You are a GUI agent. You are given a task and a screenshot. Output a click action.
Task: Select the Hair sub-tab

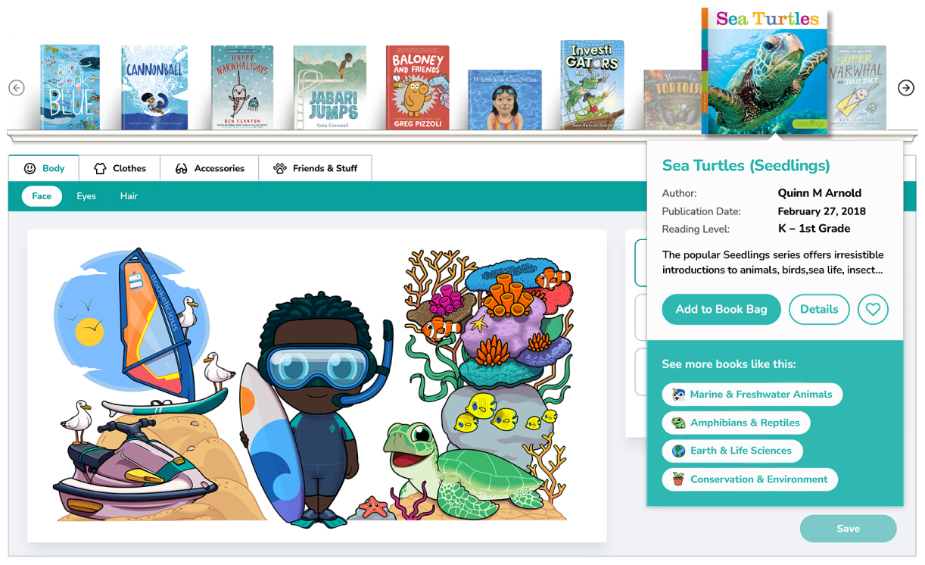pos(129,196)
